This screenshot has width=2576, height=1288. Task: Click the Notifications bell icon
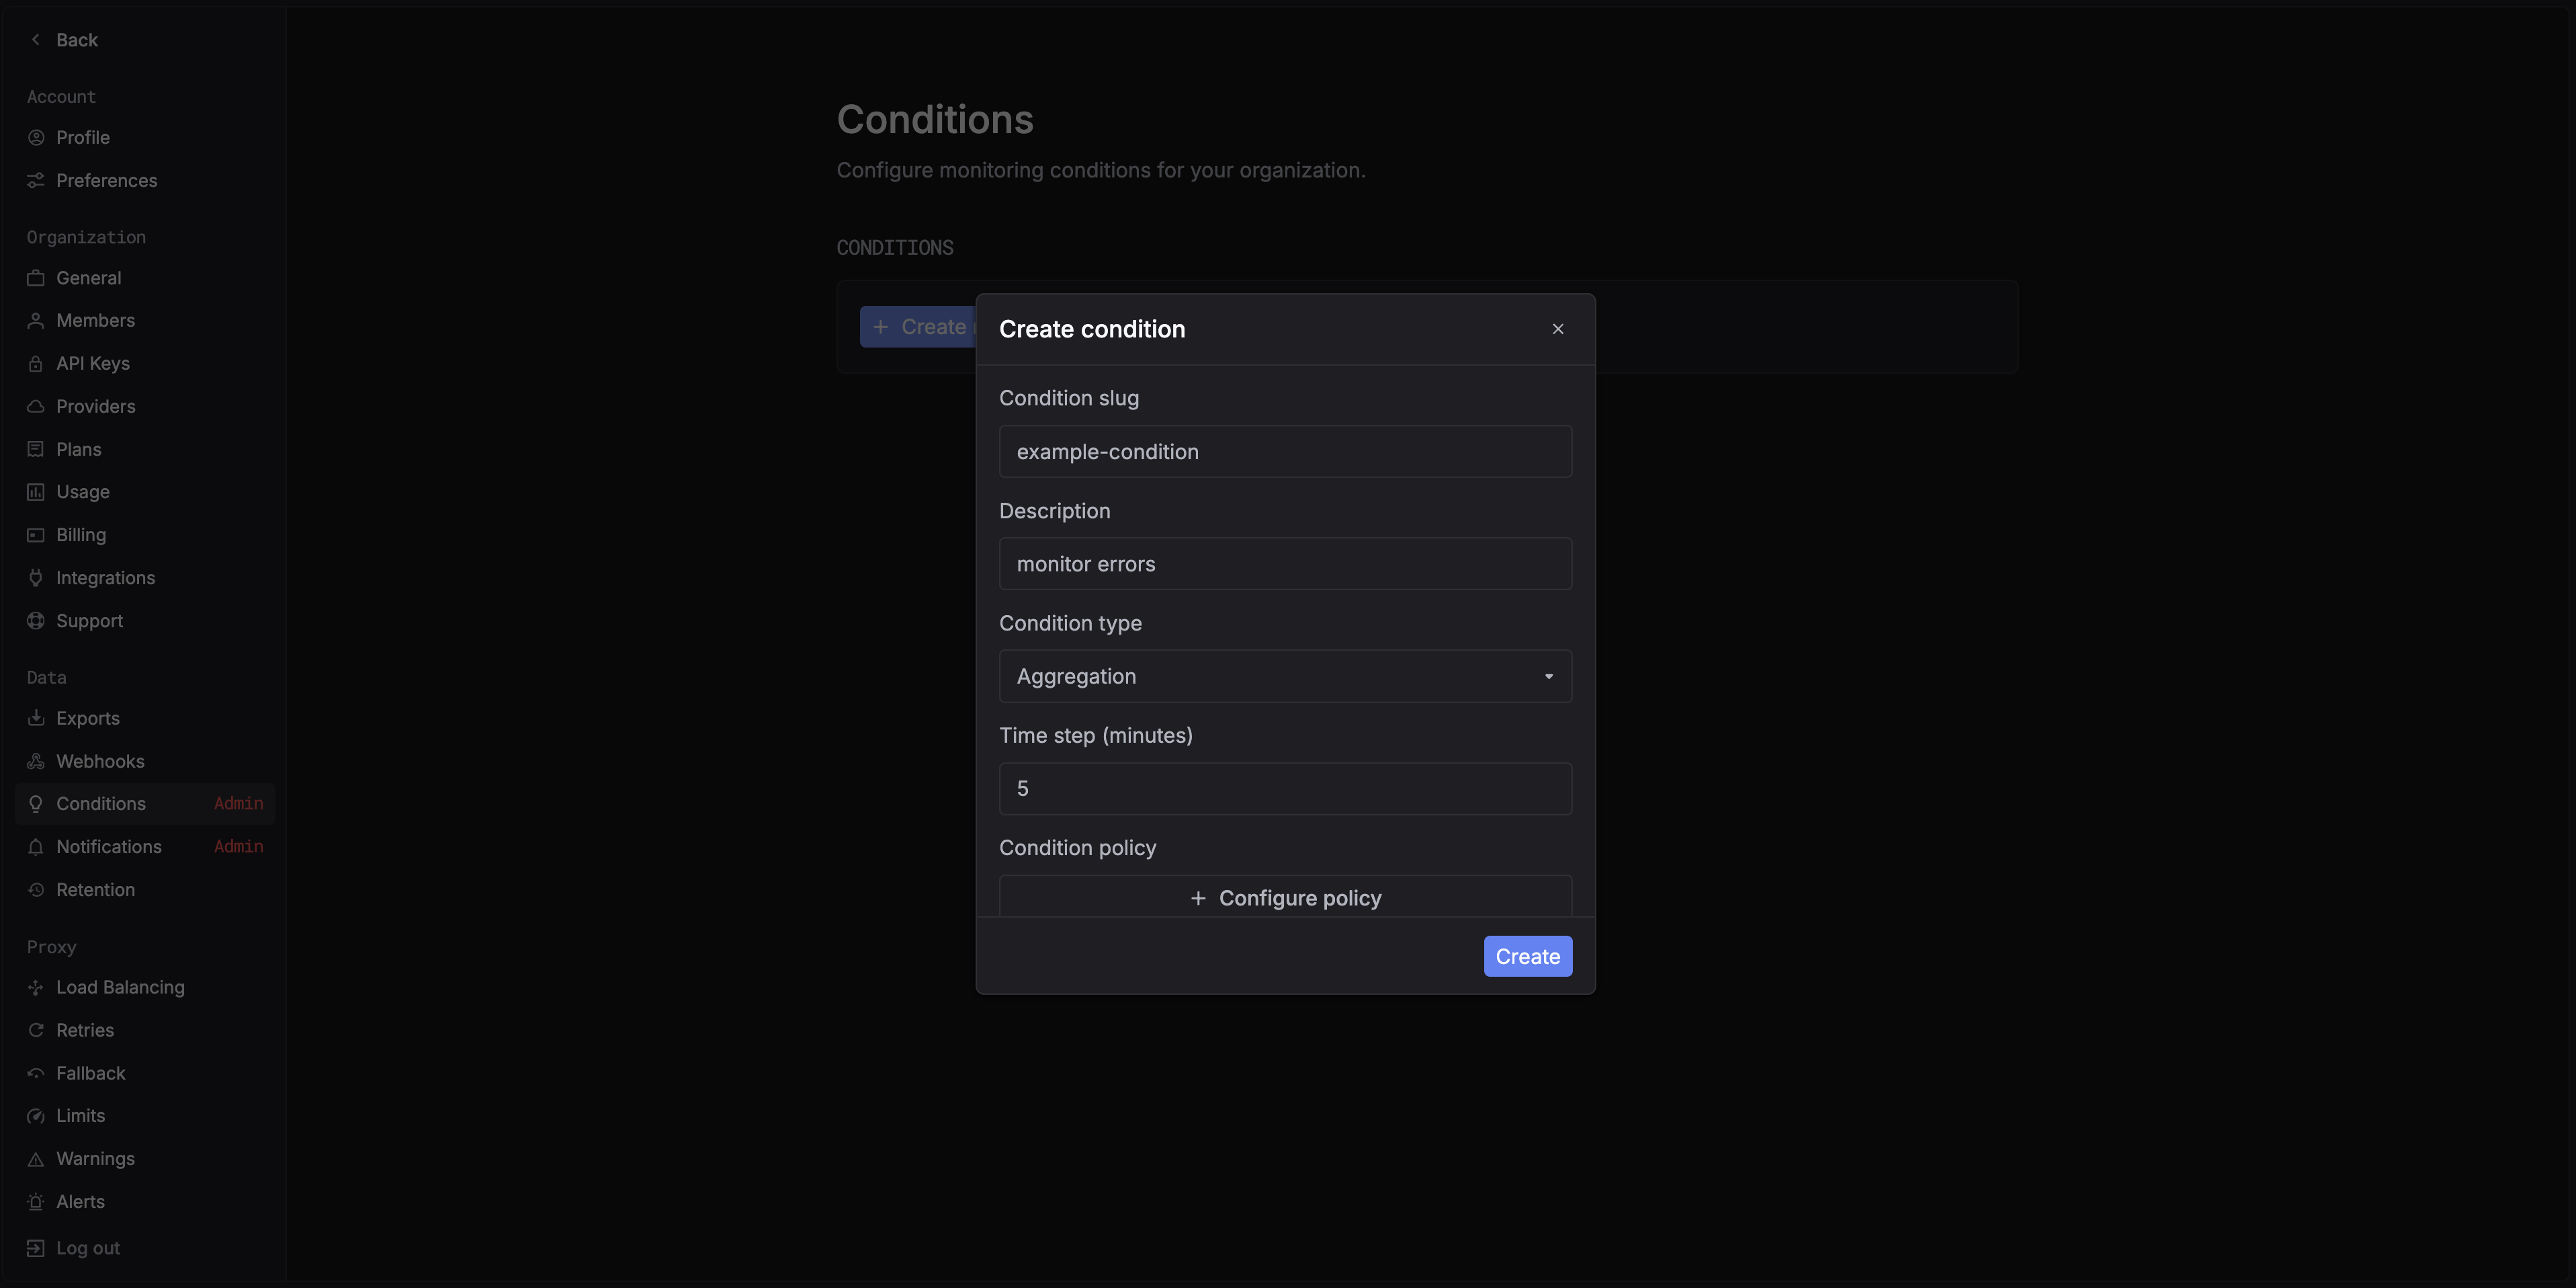coord(36,846)
